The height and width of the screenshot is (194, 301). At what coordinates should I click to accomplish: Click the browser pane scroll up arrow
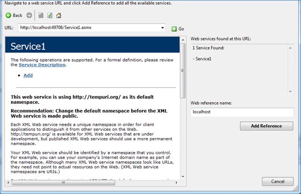183,40
